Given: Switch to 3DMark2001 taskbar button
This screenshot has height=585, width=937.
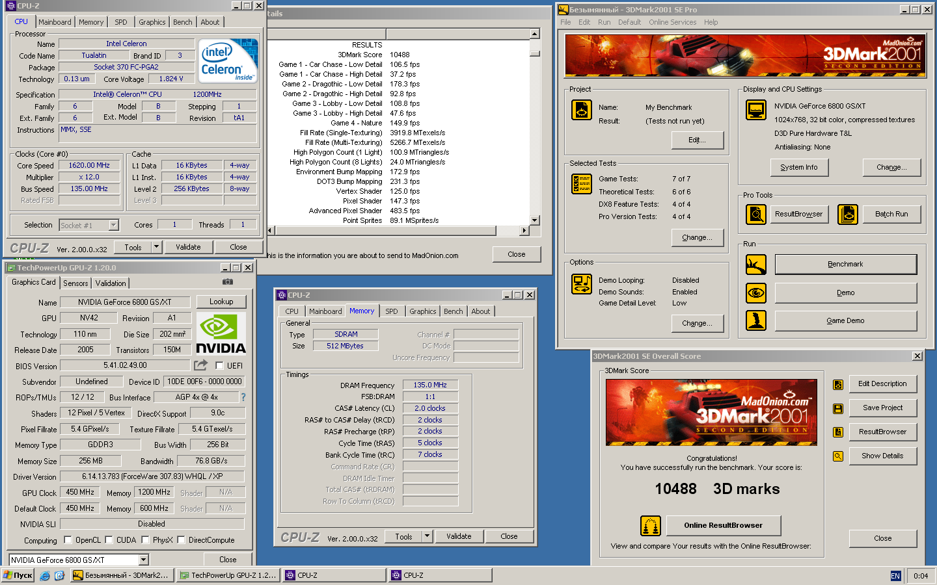Looking at the screenshot, I should click(122, 575).
